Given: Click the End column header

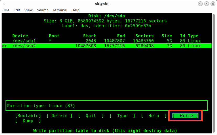Looking at the screenshot, I should (121, 36).
